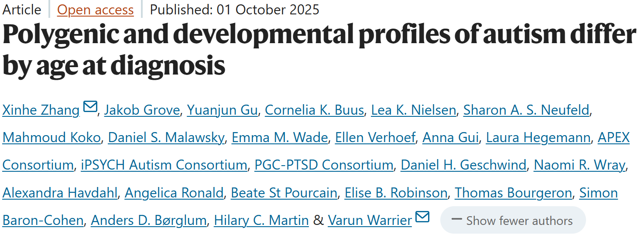
Task: Open Cornelia K. Buus author link
Action: click(314, 110)
